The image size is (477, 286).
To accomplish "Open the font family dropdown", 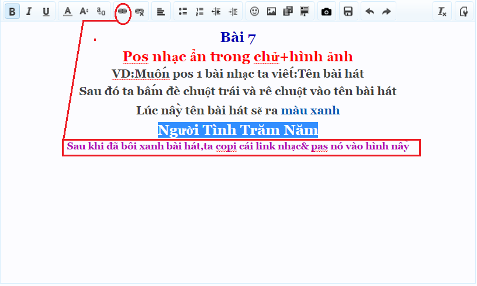I will click(x=101, y=12).
